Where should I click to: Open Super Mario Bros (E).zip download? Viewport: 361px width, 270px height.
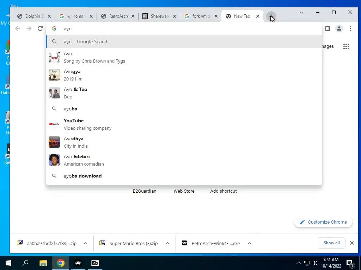point(129,243)
